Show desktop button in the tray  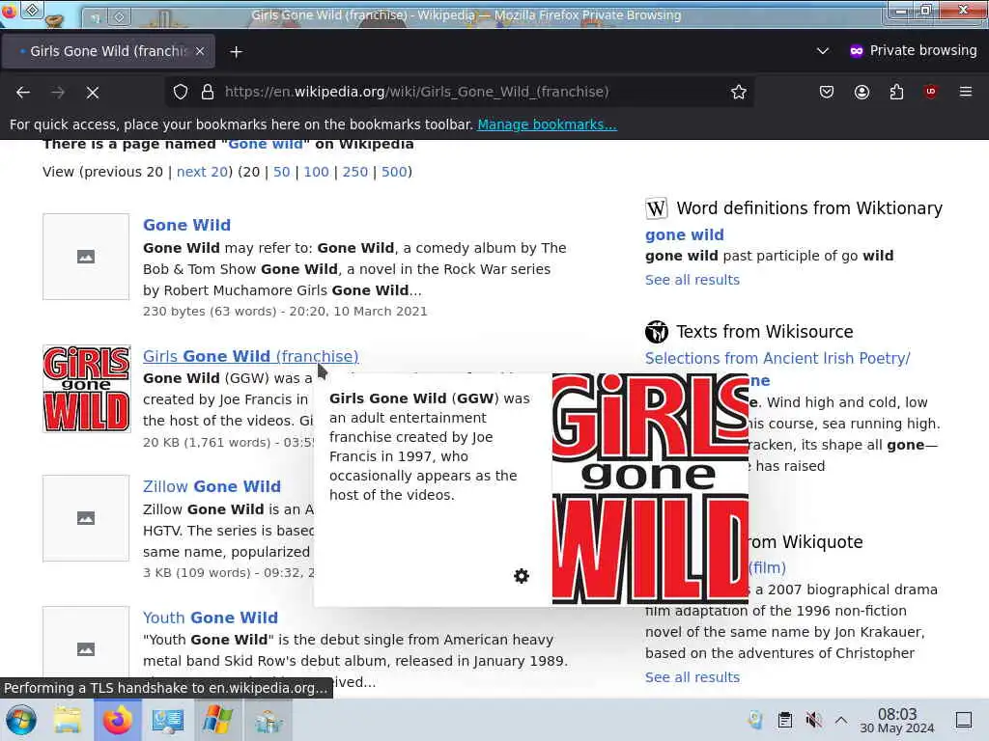tap(964, 720)
